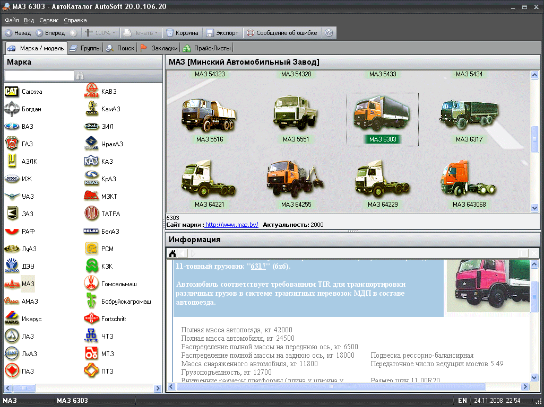Select the Богдан brand logo
This screenshot has width=544, height=407.
pyautogui.click(x=12, y=109)
